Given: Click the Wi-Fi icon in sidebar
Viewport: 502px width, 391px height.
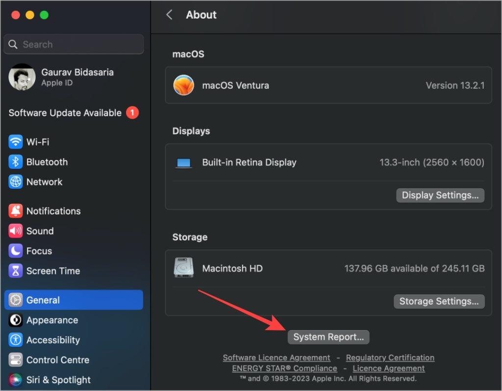Looking at the screenshot, I should pos(15,142).
